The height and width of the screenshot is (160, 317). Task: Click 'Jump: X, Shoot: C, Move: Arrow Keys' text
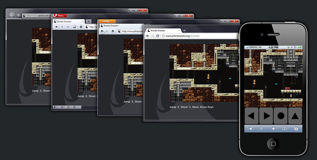point(191,107)
